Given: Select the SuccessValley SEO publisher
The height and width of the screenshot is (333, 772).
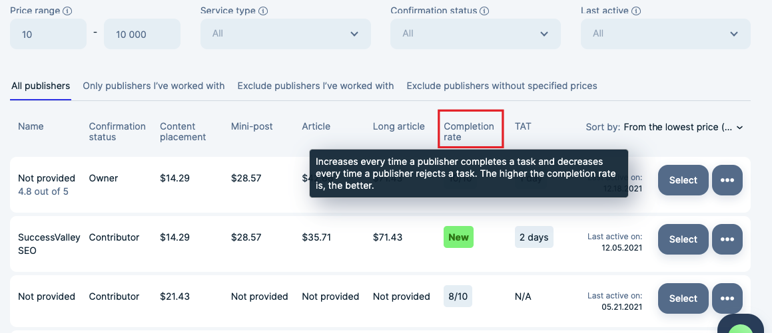Looking at the screenshot, I should tap(683, 239).
